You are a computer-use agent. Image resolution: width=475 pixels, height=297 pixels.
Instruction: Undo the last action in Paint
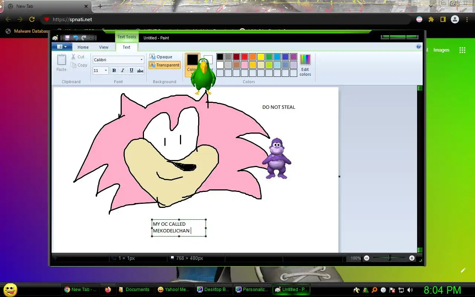(76, 38)
